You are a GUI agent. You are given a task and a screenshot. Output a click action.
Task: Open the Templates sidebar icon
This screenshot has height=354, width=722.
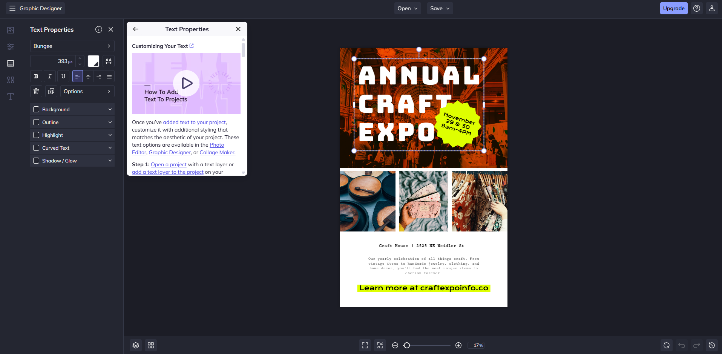click(x=11, y=63)
